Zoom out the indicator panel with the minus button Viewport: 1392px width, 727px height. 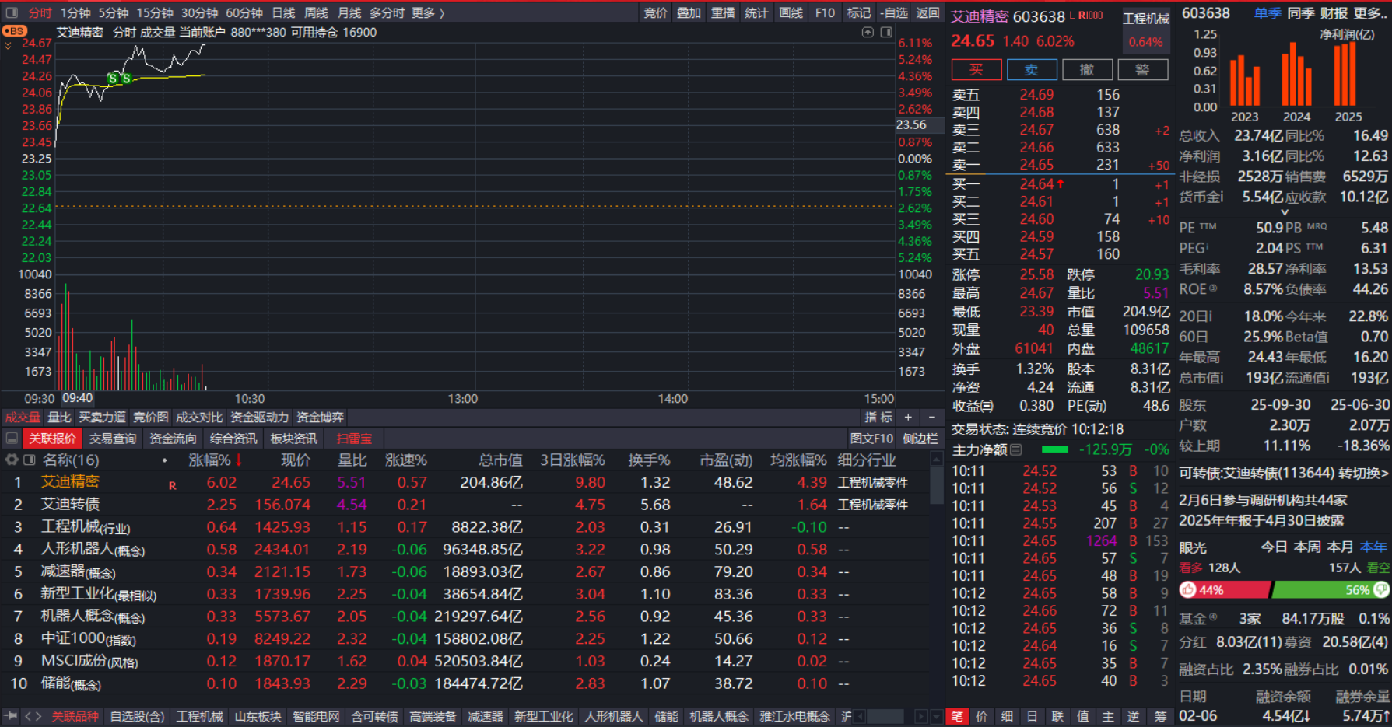(932, 418)
